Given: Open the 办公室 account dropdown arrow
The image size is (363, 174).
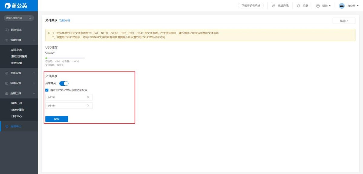Looking at the screenshot, I should pyautogui.click(x=358, y=6).
